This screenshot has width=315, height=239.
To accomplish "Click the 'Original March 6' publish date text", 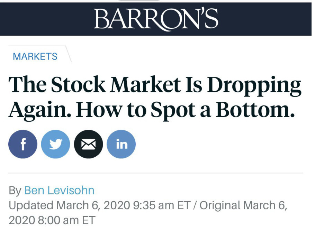I will (x=243, y=205).
